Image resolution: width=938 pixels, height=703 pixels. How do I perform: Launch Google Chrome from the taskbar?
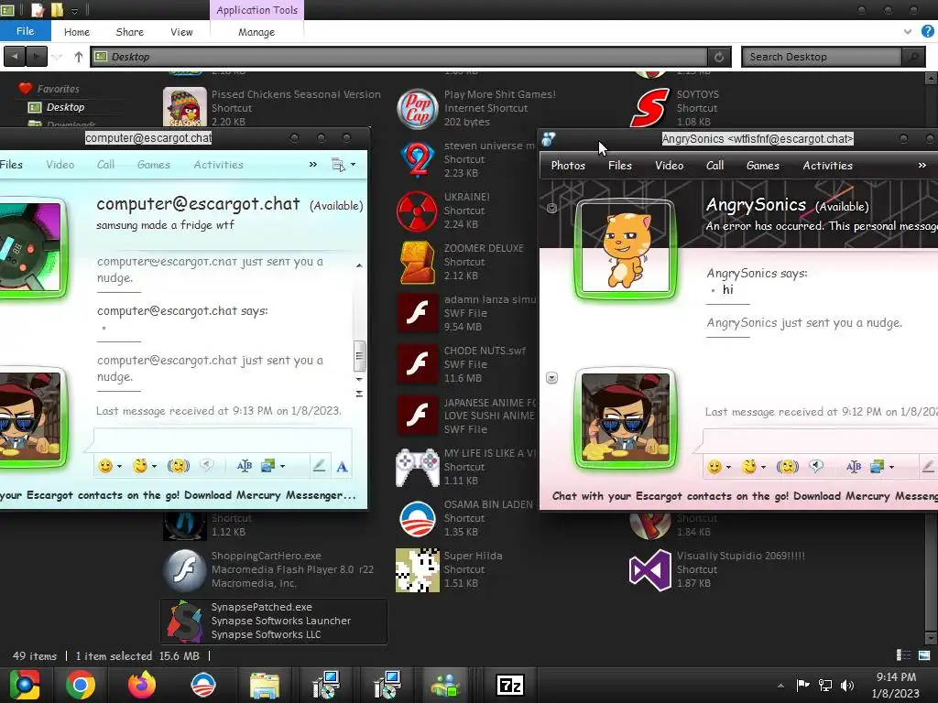coord(81,685)
